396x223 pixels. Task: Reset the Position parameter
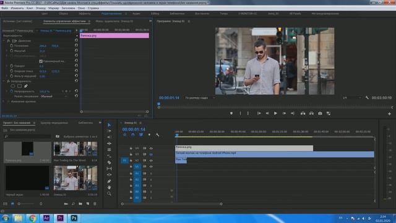[76, 45]
